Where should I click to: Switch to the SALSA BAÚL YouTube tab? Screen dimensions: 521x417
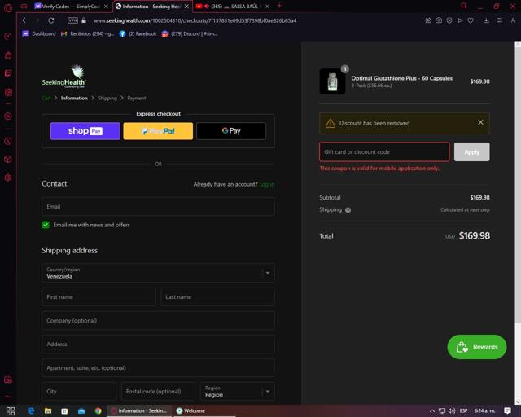click(x=233, y=7)
